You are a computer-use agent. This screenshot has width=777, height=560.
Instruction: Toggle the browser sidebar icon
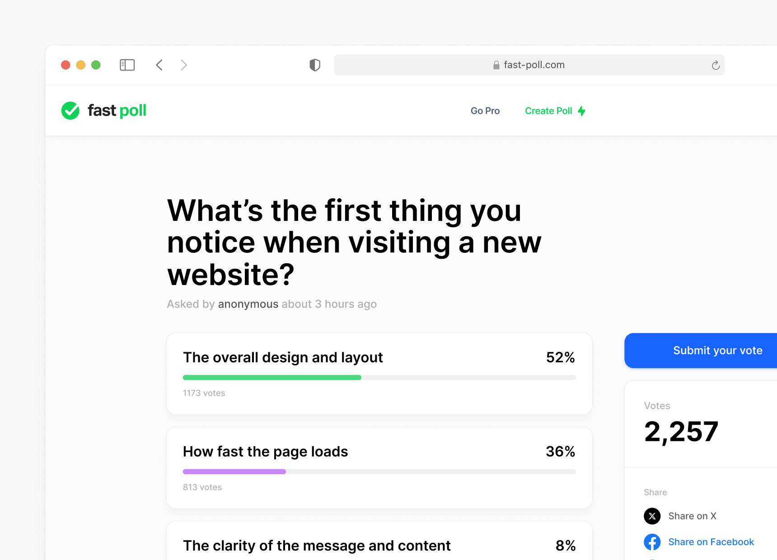pos(127,65)
